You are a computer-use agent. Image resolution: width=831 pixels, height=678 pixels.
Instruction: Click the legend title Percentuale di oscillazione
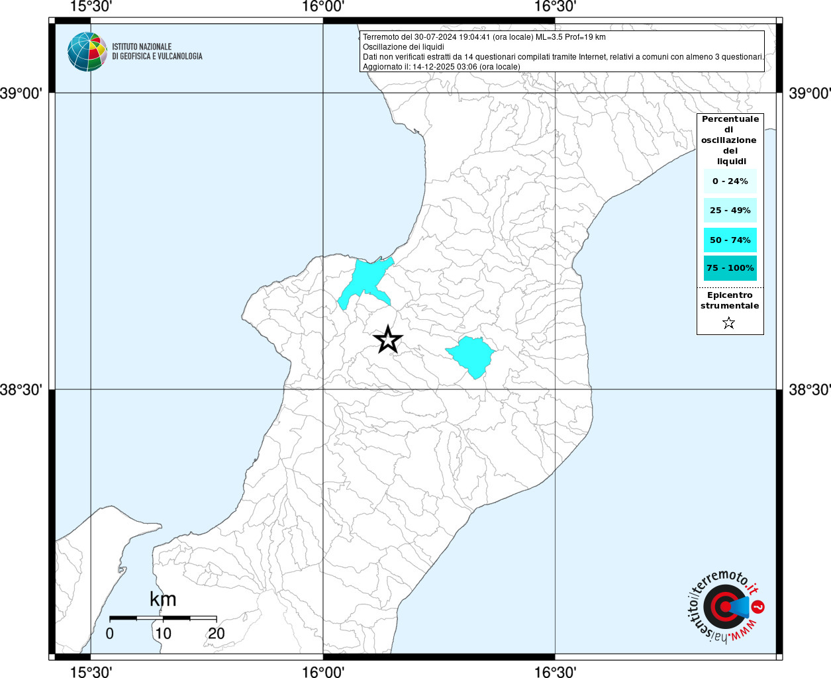[x=730, y=140]
